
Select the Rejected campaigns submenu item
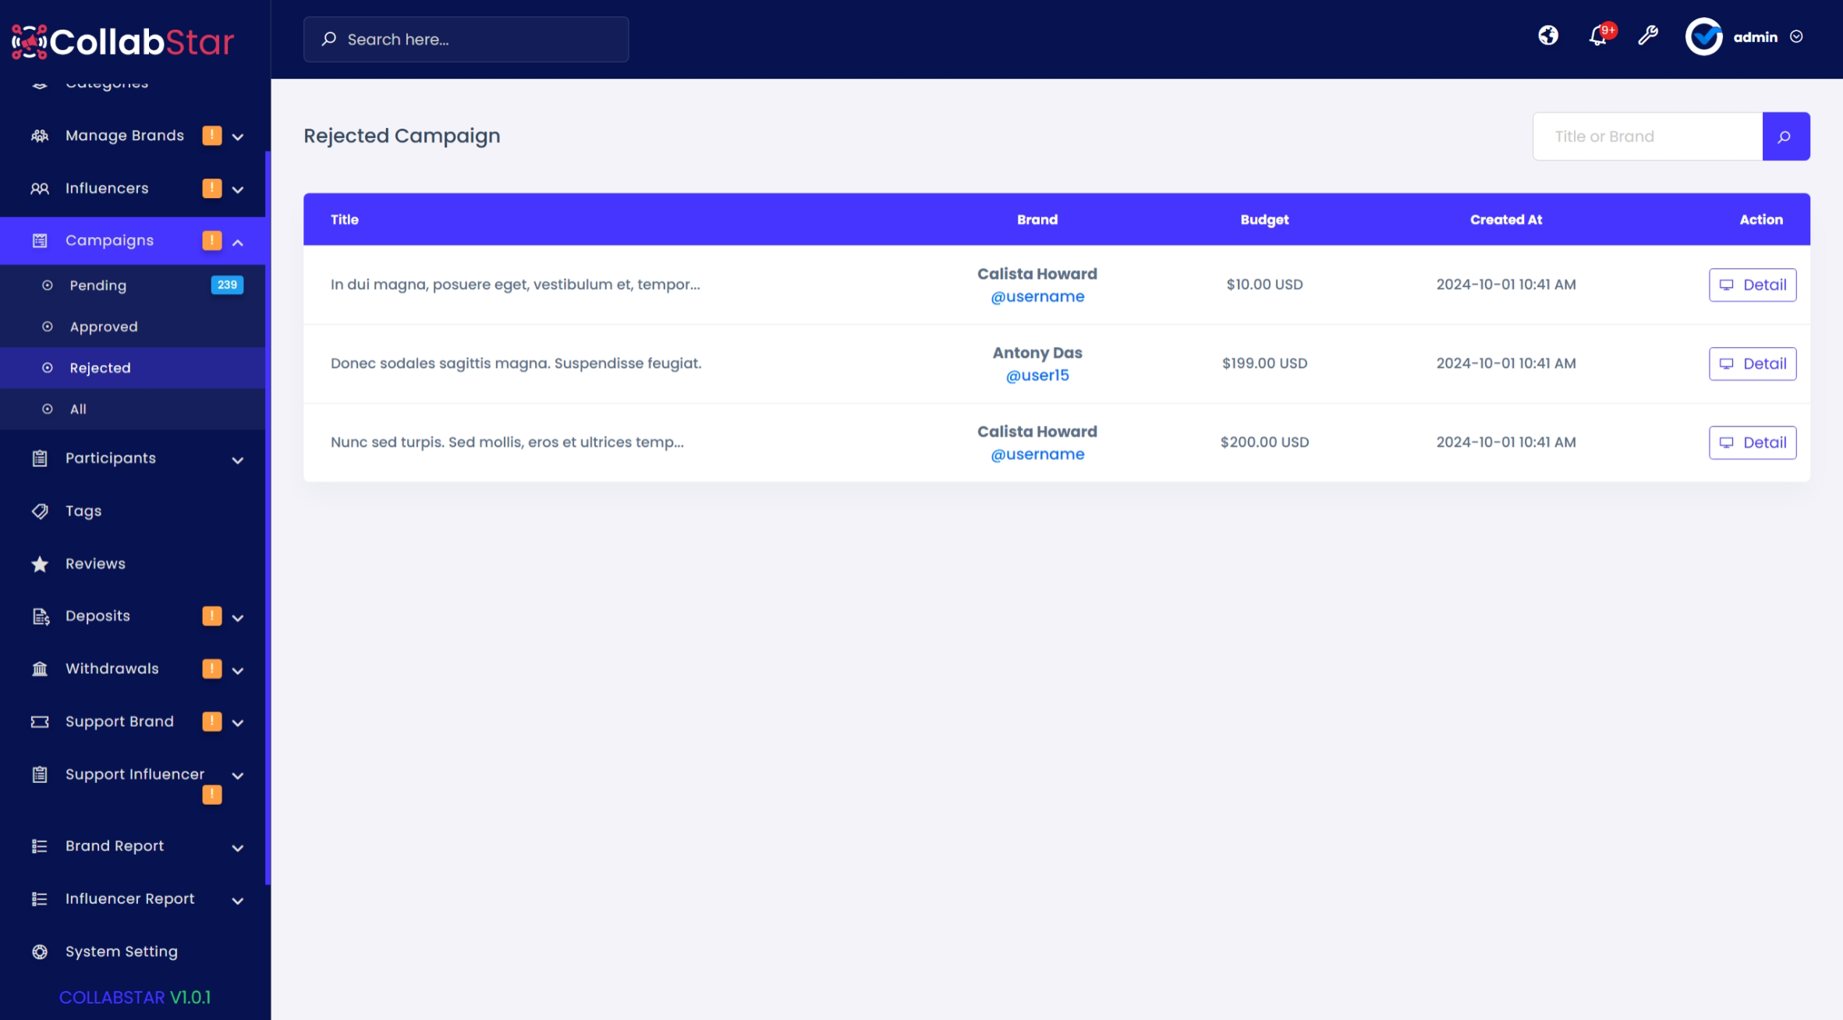tap(133, 368)
